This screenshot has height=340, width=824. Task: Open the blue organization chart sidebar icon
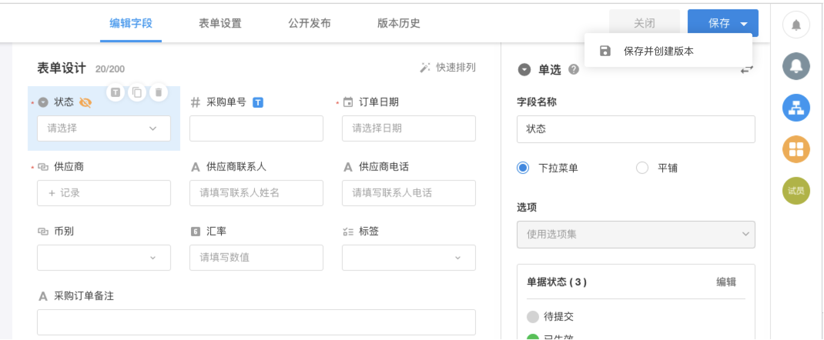coord(796,108)
